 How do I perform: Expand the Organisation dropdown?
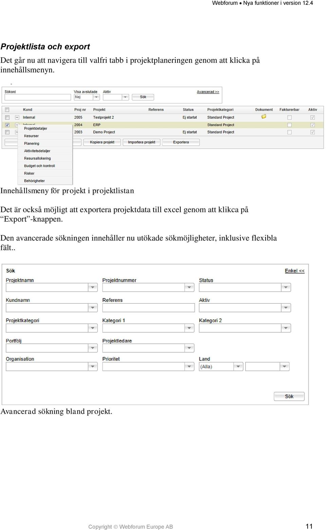pos(93,367)
